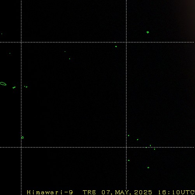Click the gridline crossing nearest the star-shaped island

[x=126, y=42]
